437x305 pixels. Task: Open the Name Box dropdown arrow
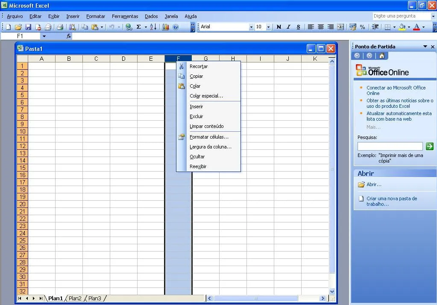tap(44, 36)
